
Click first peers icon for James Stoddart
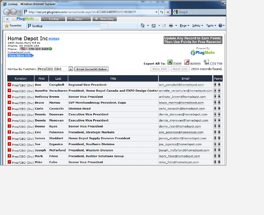click(x=215, y=138)
